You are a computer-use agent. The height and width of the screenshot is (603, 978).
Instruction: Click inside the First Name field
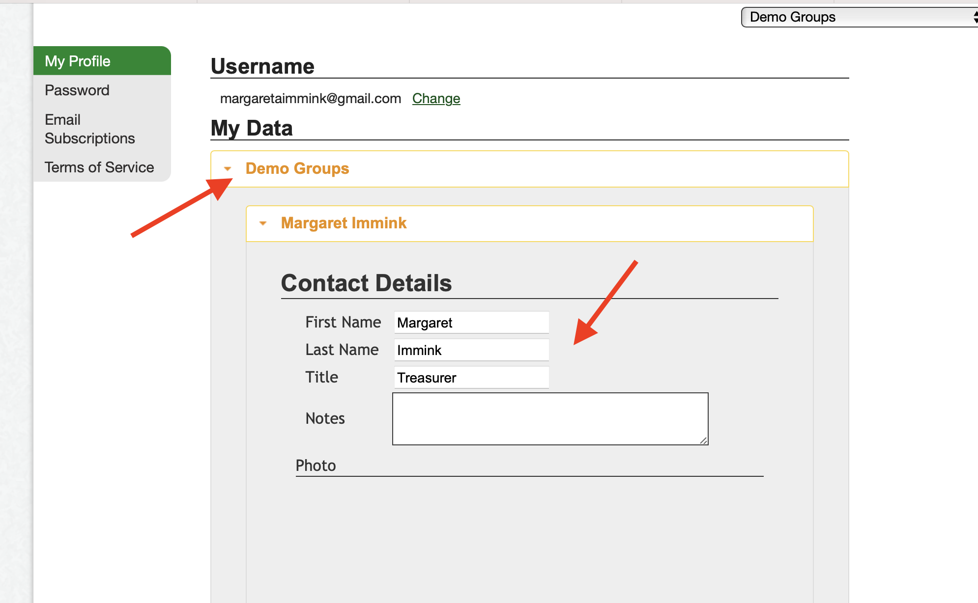tap(470, 322)
